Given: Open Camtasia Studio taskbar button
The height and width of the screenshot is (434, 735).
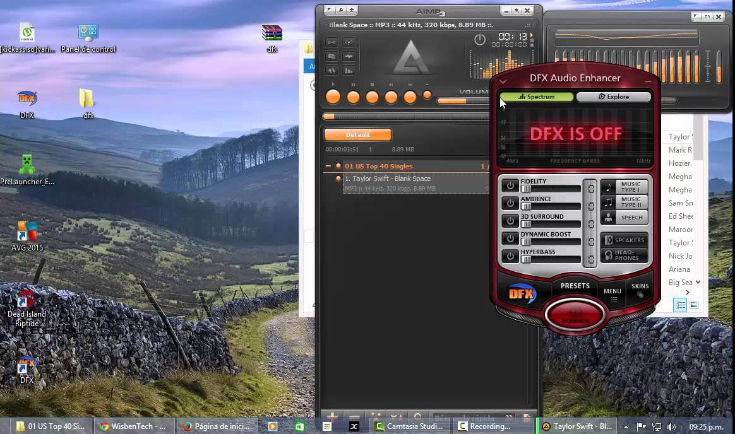Looking at the screenshot, I should pyautogui.click(x=409, y=426).
